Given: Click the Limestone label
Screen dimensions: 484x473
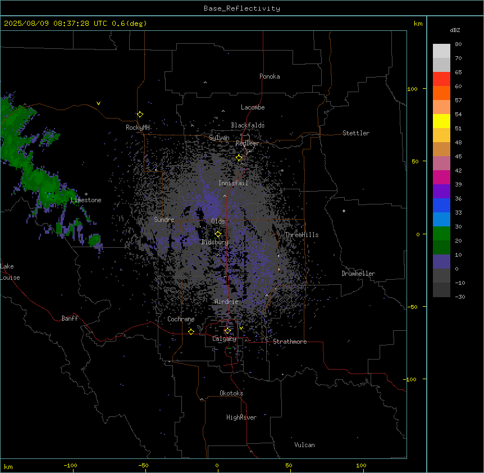Looking at the screenshot, I should (x=86, y=200).
